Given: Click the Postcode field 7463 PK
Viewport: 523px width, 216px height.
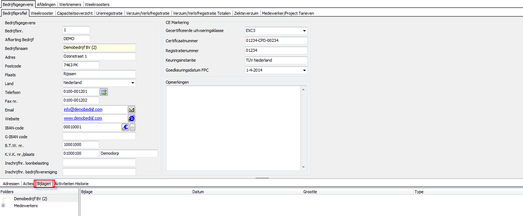Looking at the screenshot, I should 81,65.
